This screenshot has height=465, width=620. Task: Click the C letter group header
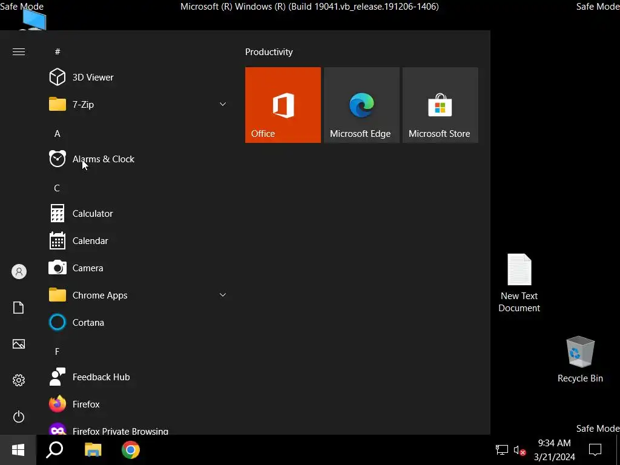point(57,188)
